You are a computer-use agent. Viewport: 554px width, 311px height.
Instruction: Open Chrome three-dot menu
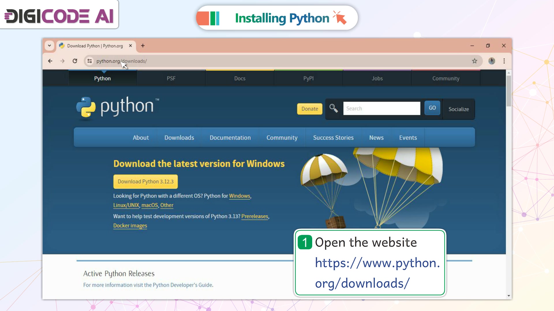(504, 61)
